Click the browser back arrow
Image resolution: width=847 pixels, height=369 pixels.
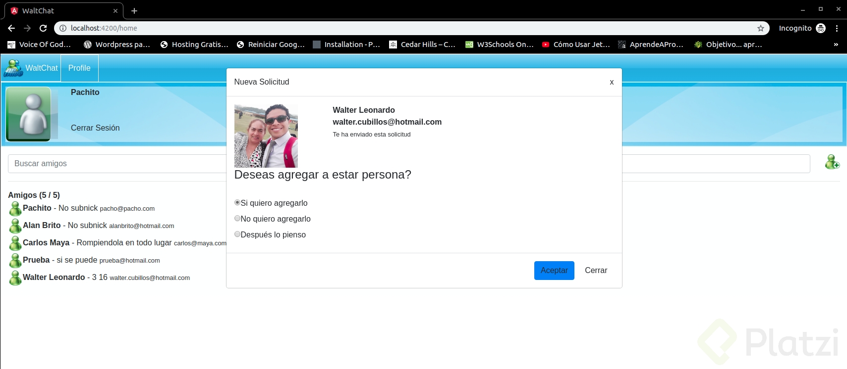coord(11,28)
